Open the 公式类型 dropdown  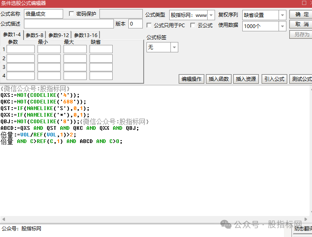click(211, 15)
